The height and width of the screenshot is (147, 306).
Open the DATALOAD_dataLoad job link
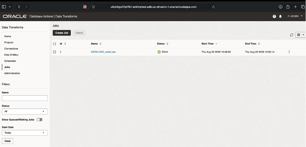[x=103, y=52]
